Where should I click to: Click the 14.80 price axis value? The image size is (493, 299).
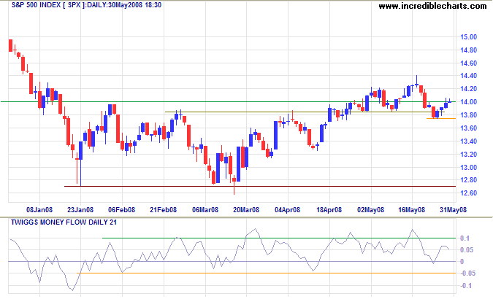coord(468,50)
